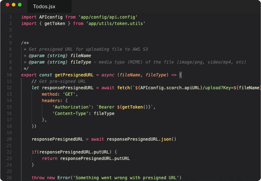Image resolution: width=261 pixels, height=181 pixels.
Task: Click the headers: { line
Action: (54, 101)
